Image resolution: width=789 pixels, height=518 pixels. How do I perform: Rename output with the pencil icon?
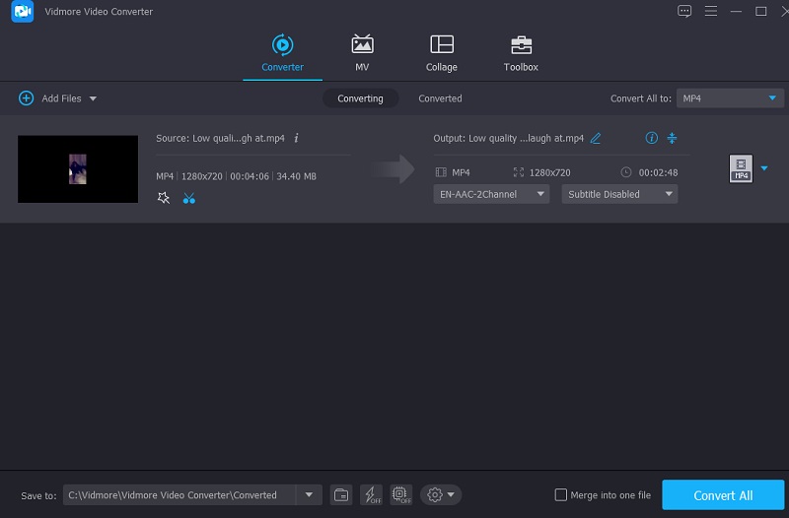pyautogui.click(x=596, y=138)
